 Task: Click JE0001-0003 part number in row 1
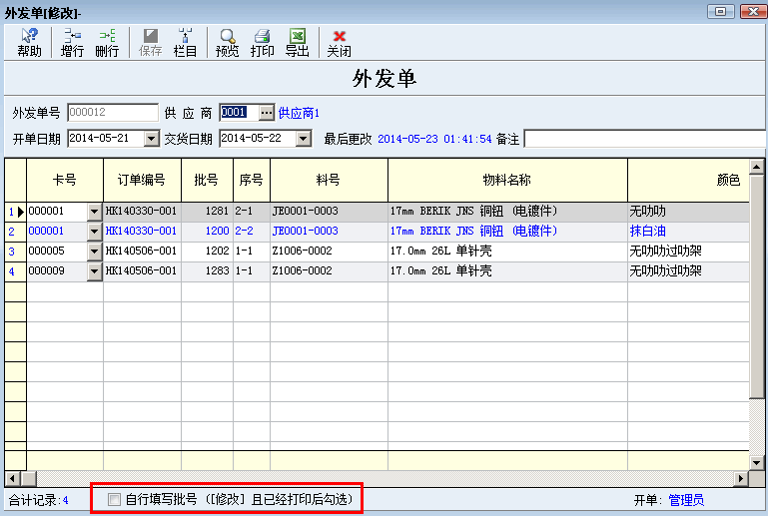coord(329,212)
